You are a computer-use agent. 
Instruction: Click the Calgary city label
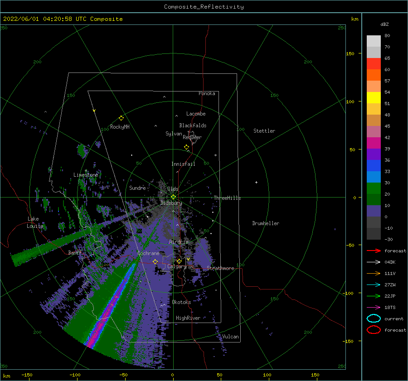pyautogui.click(x=177, y=266)
